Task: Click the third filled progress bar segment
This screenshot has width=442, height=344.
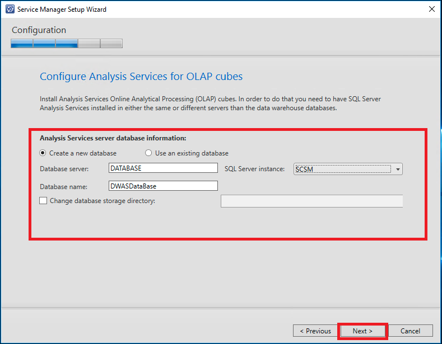Action: (x=67, y=44)
